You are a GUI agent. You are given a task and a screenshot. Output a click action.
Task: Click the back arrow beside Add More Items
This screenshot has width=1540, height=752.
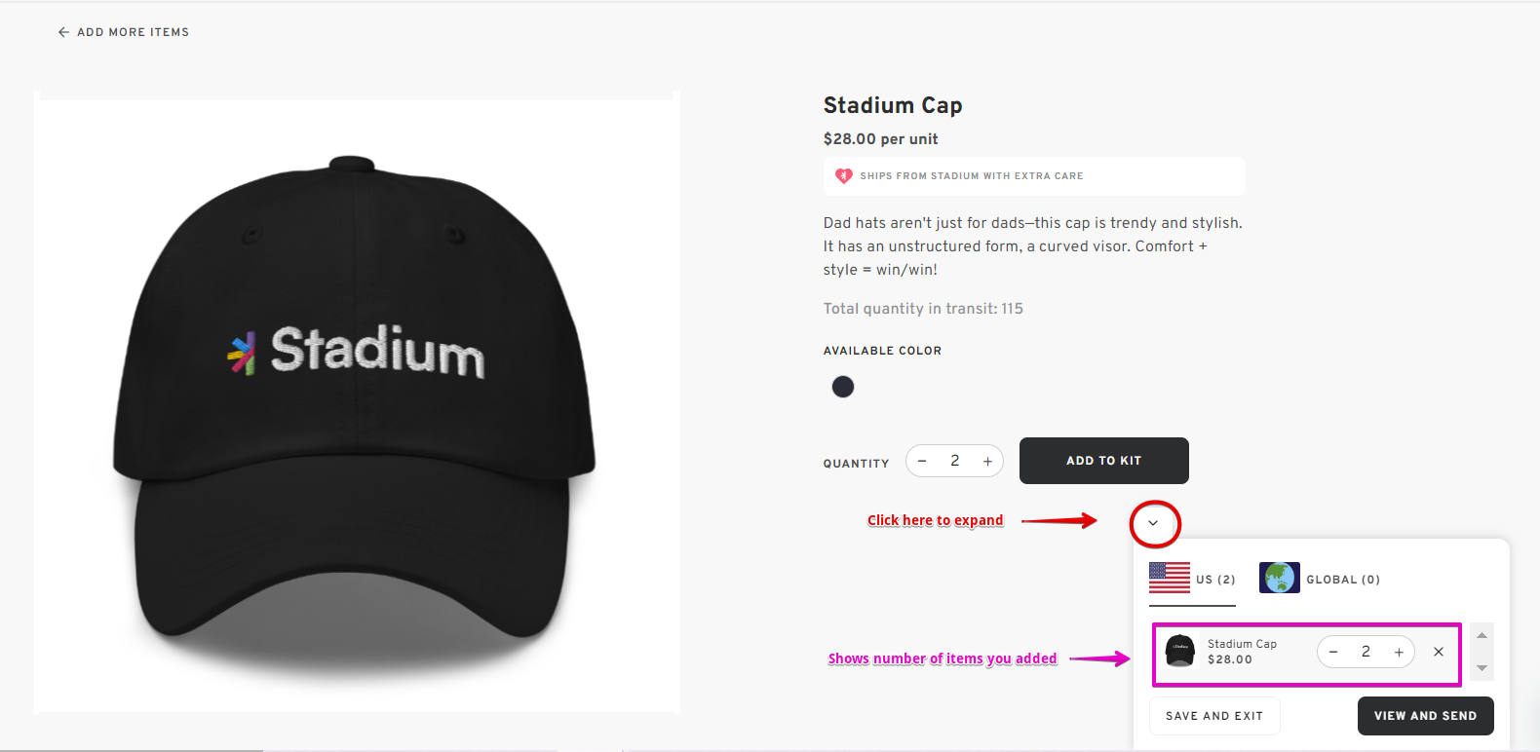click(63, 32)
